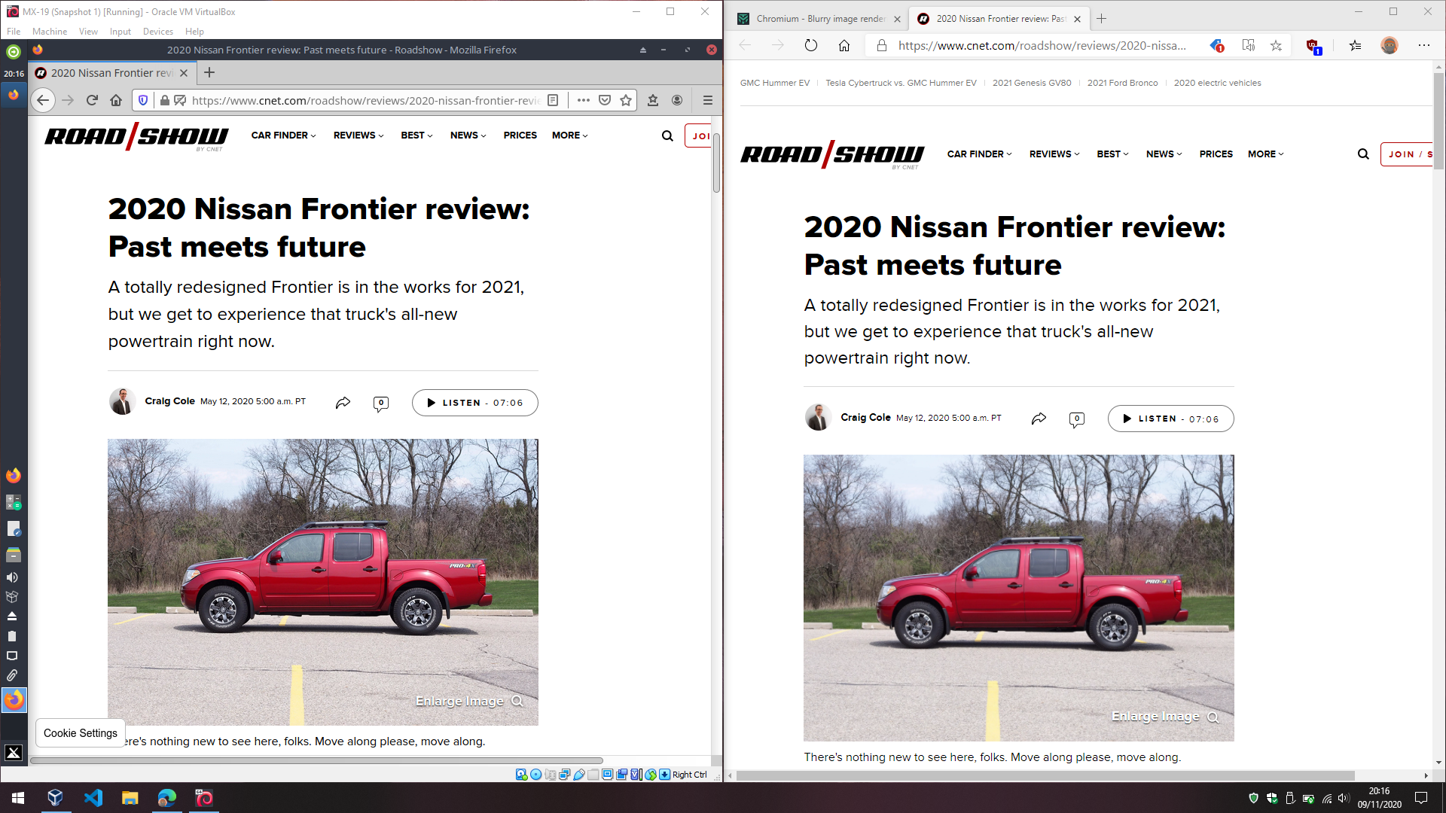Screen dimensions: 1446x813
Task: Click share arrow icon in left article
Action: point(343,403)
